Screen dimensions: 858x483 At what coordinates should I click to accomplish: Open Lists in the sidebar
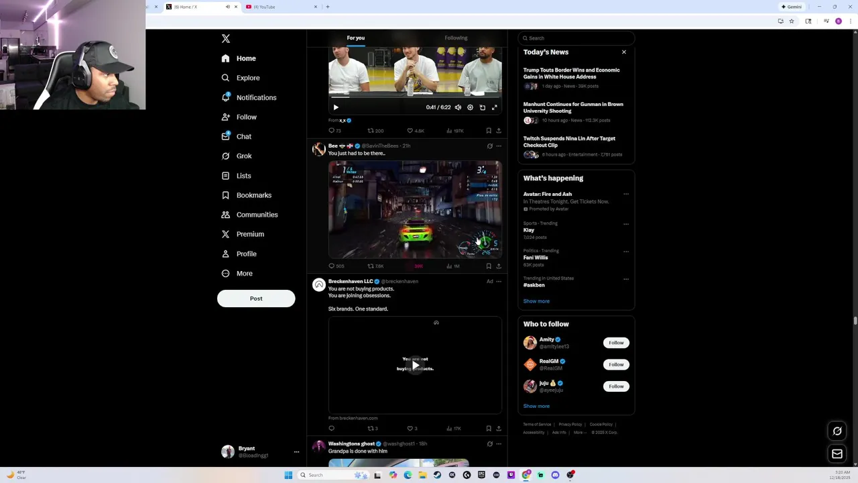(x=237, y=176)
